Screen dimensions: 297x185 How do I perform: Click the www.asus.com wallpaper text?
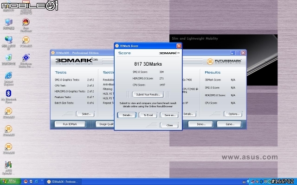[x=250, y=157]
